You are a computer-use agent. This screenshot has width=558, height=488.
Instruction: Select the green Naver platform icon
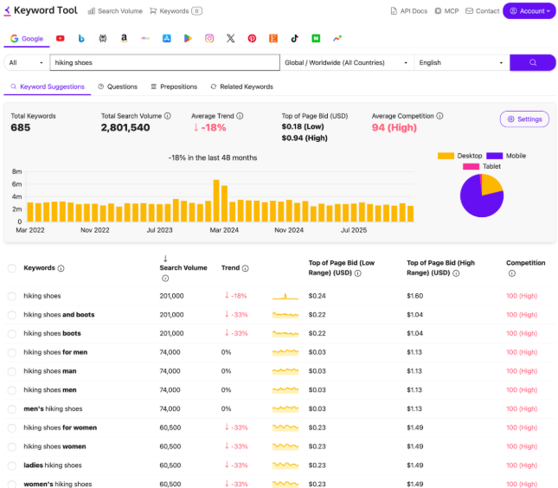coord(316,38)
